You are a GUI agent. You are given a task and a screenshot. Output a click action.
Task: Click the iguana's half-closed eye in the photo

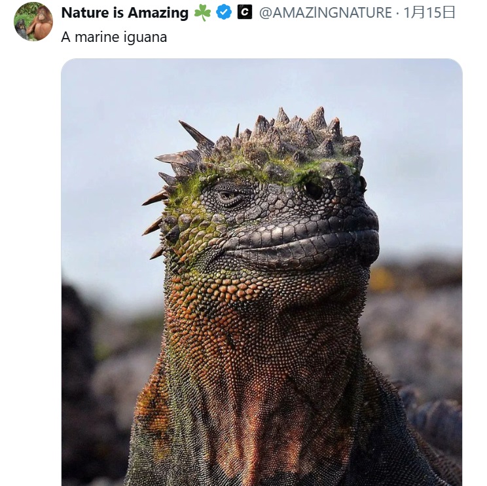click(x=228, y=196)
